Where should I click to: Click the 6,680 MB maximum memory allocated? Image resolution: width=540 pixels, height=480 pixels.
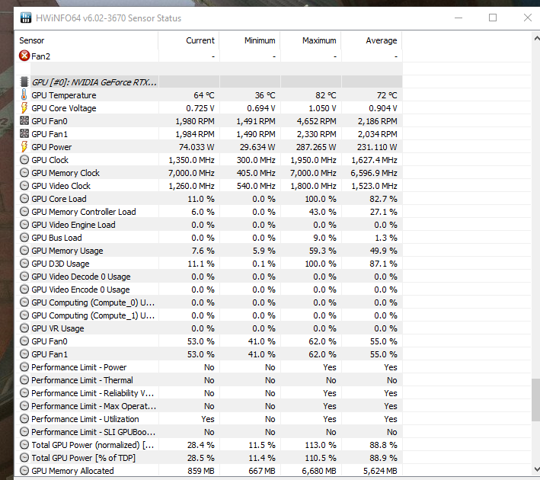point(319,471)
